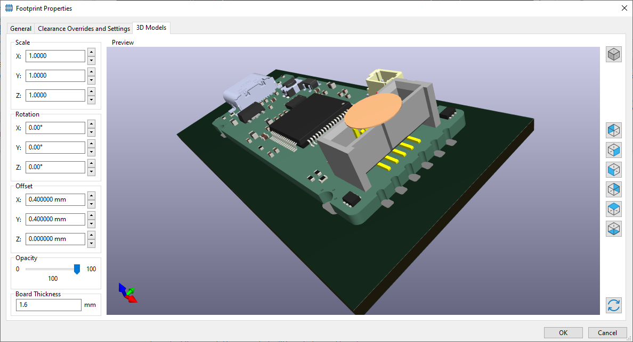The image size is (633, 342).
Task: Switch to Clearance Overrides and Settings tab
Action: [84, 29]
